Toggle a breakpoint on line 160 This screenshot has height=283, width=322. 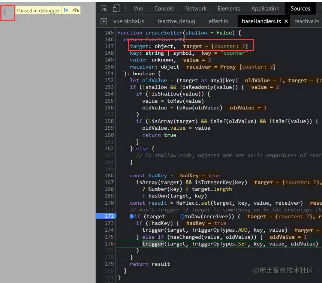109,135
